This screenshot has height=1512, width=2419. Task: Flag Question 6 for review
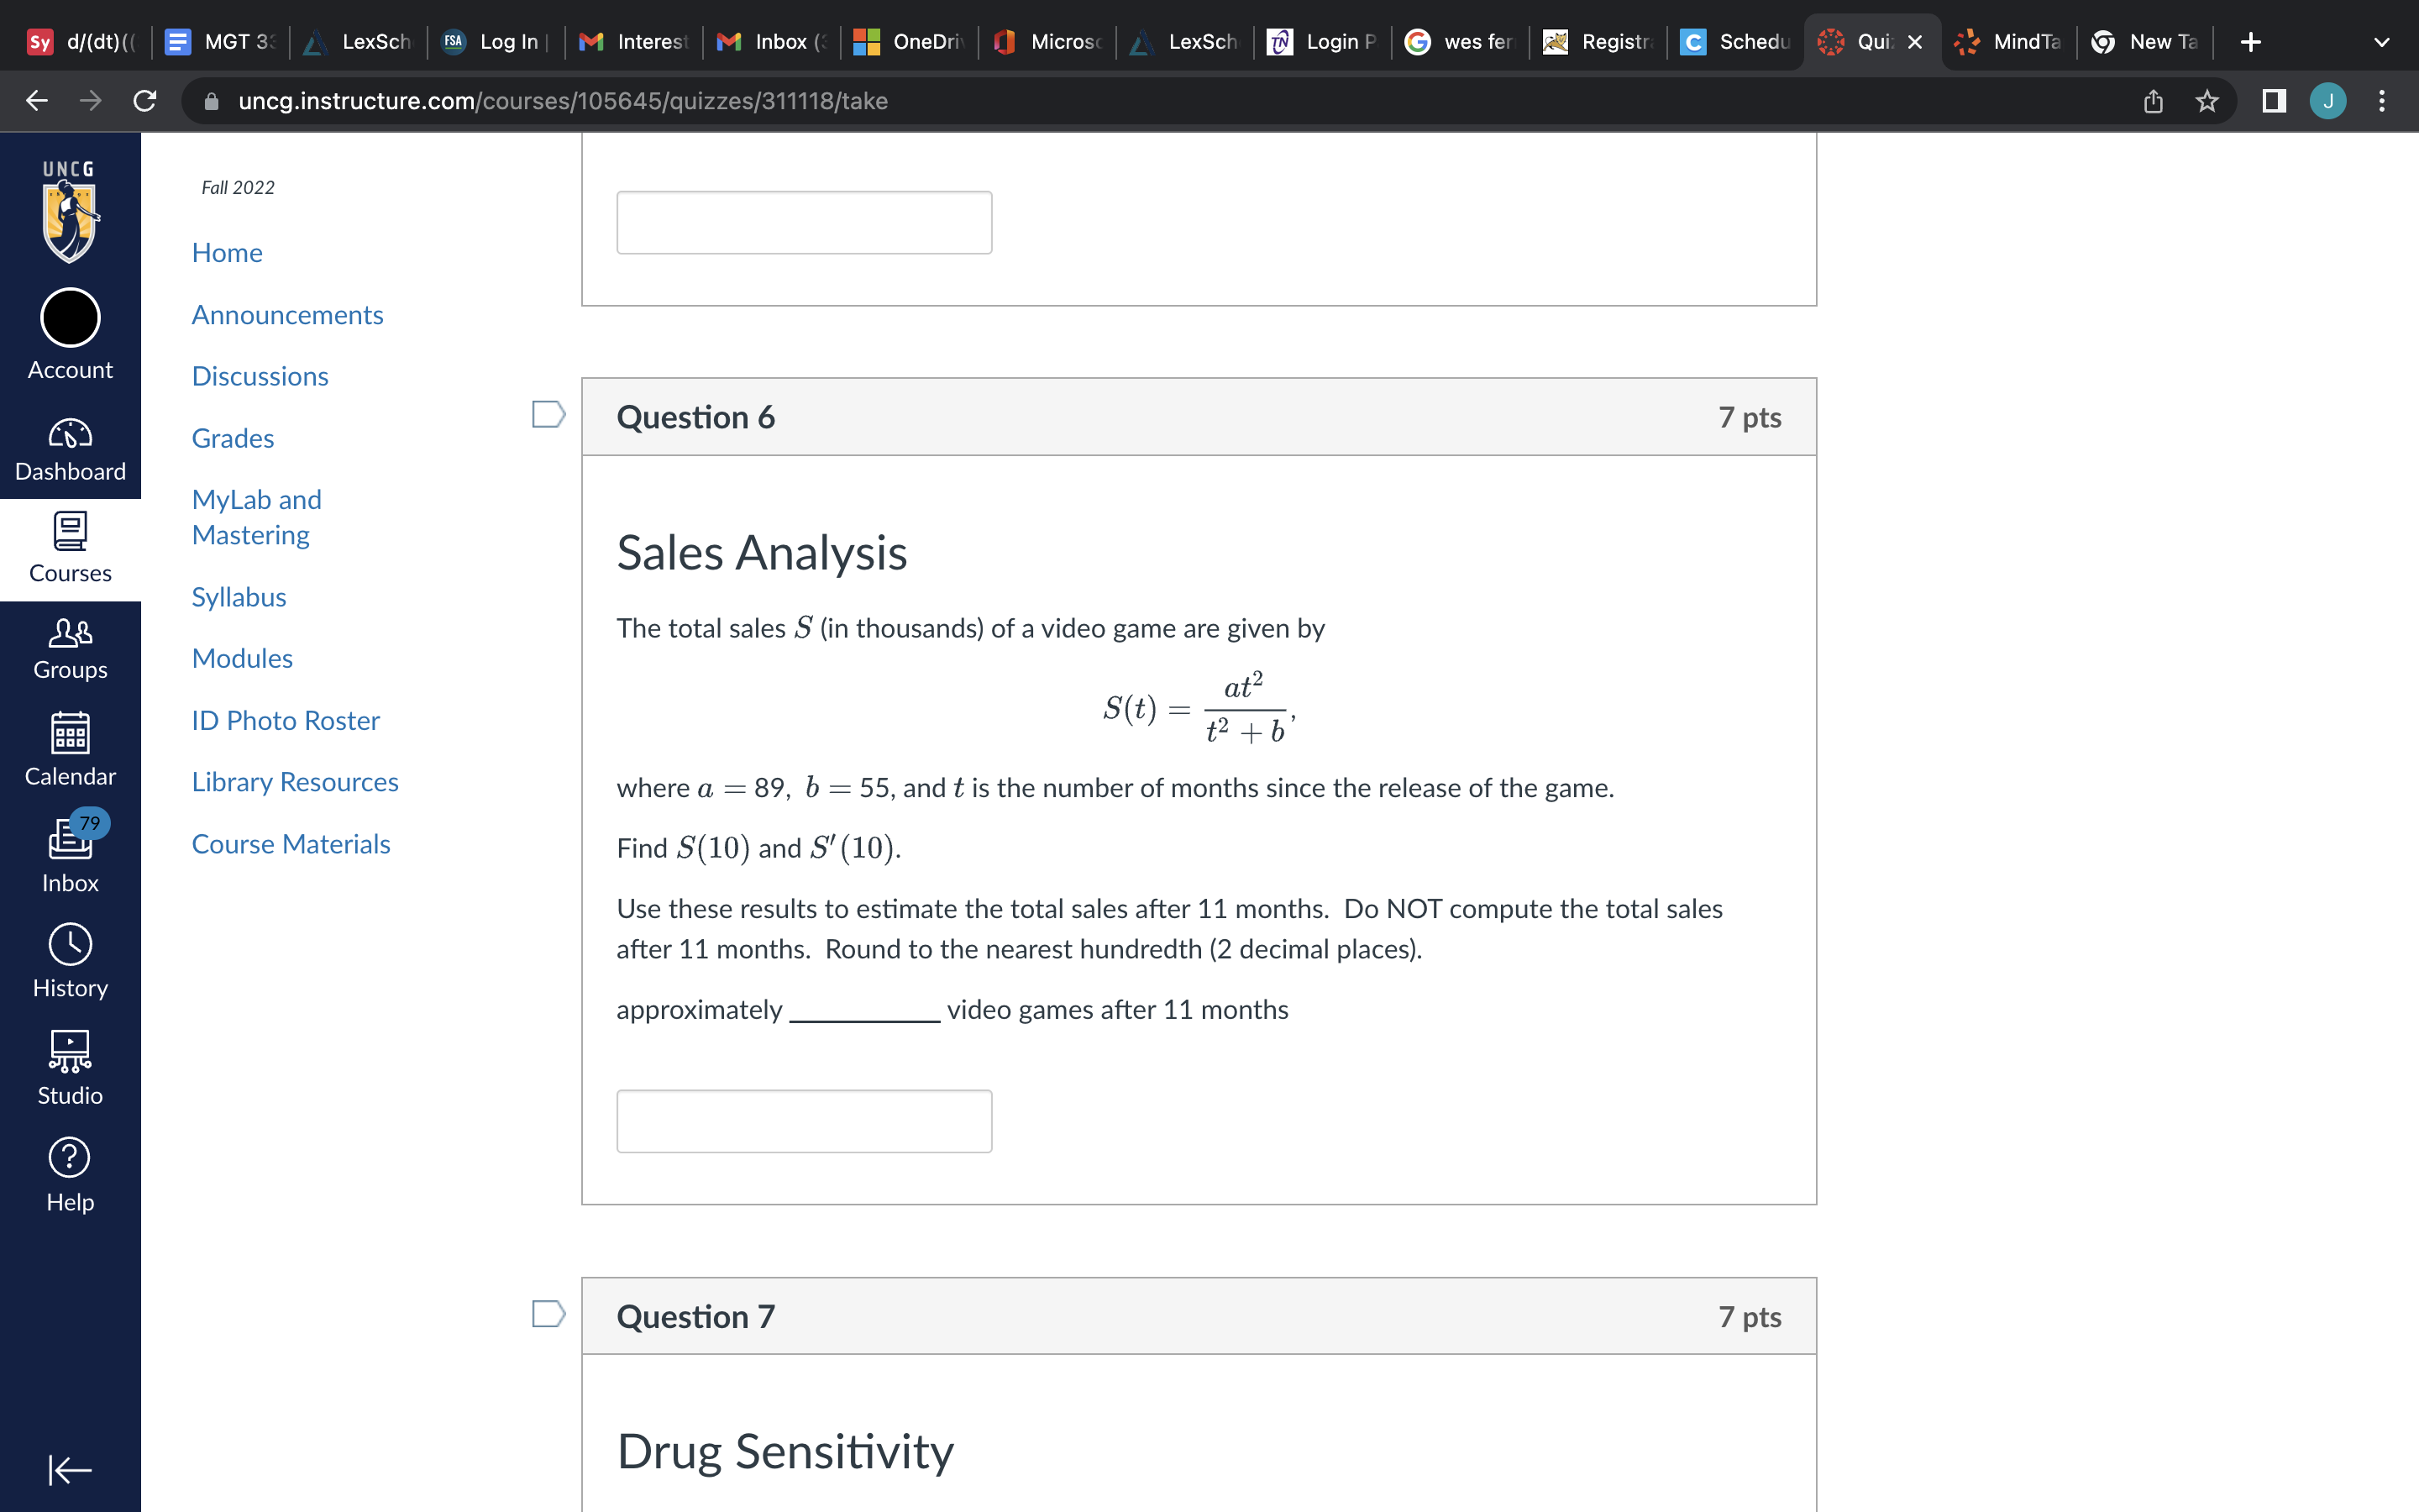[x=548, y=414]
